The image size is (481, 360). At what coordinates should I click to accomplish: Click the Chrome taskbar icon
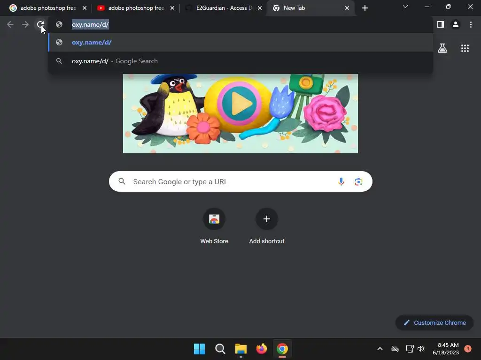point(282,349)
